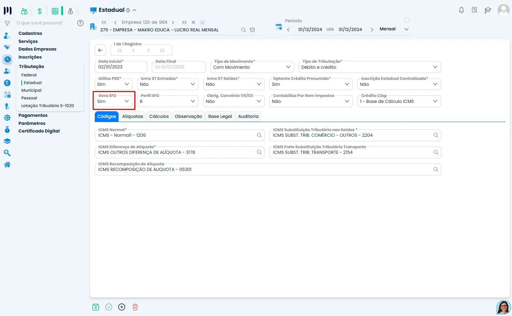This screenshot has height=316, width=512.
Task: Jump to last company double arrow
Action: tap(184, 22)
